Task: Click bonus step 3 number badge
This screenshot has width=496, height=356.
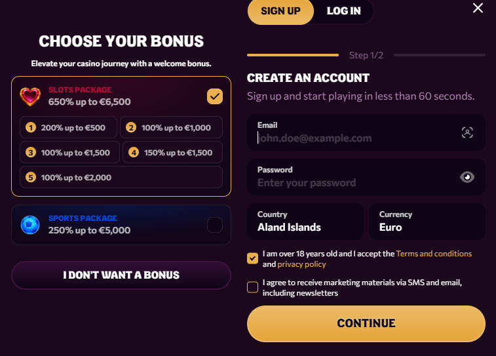Action: pyautogui.click(x=30, y=153)
